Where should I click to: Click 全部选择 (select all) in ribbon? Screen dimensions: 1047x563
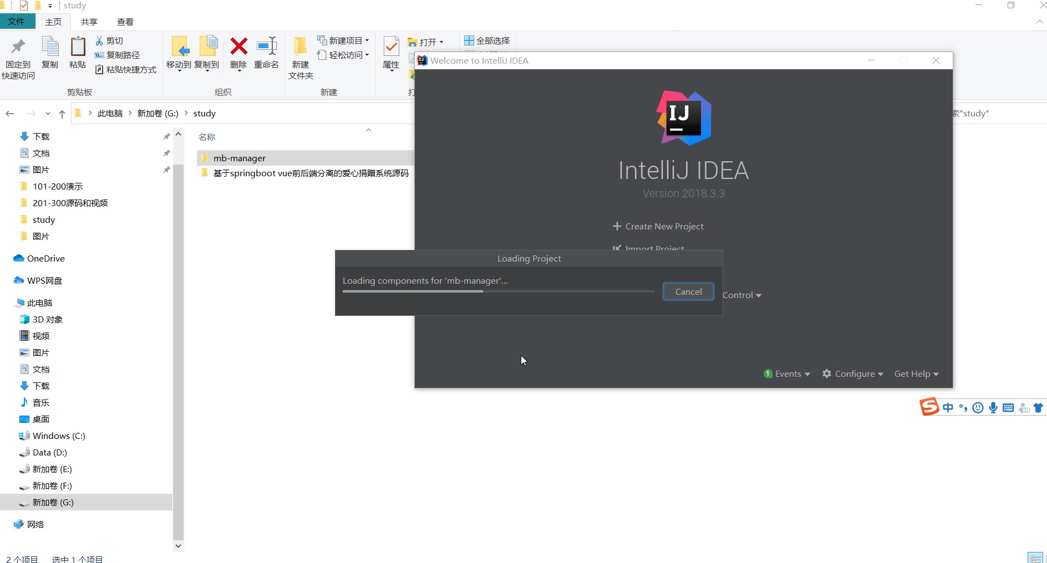coord(487,40)
